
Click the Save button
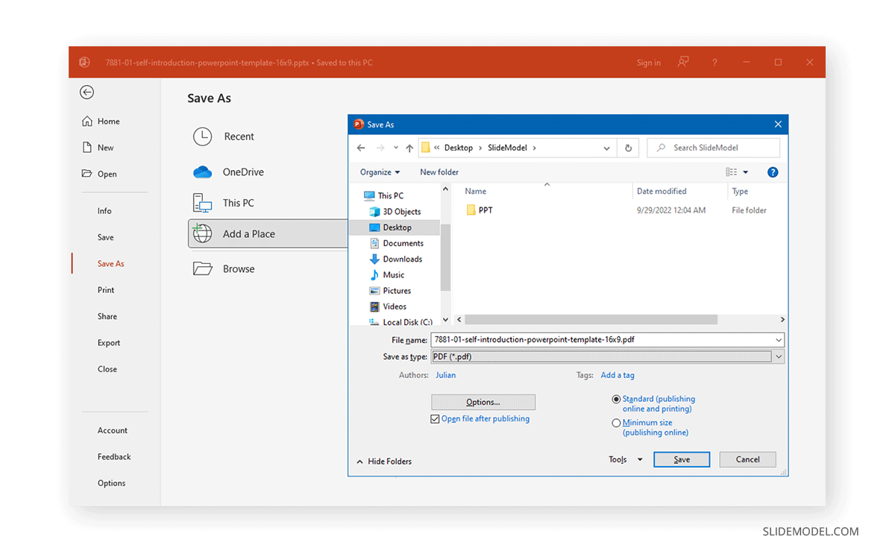click(681, 459)
